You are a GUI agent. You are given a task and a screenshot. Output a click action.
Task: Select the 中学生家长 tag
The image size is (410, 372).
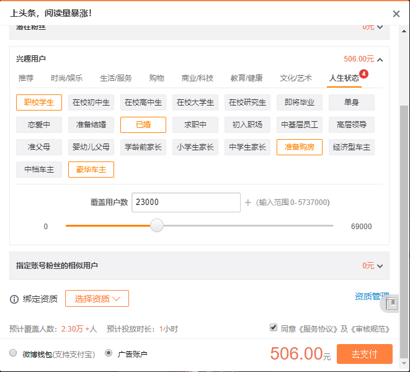point(247,147)
